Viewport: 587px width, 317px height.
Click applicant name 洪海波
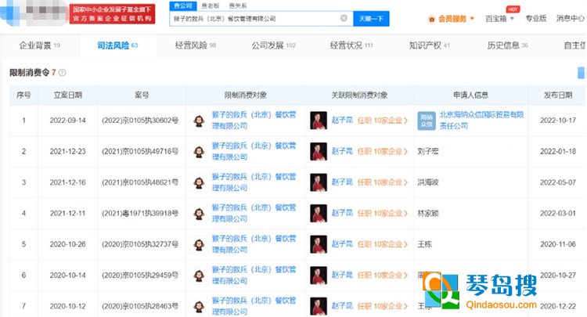pyautogui.click(x=428, y=182)
